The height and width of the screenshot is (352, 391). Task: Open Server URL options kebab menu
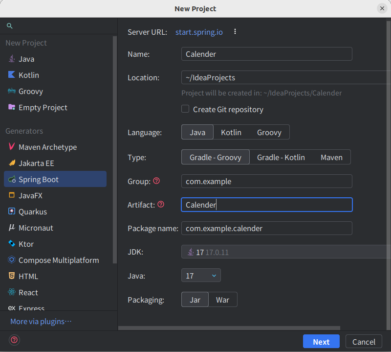pos(235,31)
